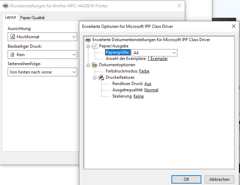Click the printer icon next to Dokumentoptionen
This screenshot has height=185, width=240.
[x=95, y=65]
